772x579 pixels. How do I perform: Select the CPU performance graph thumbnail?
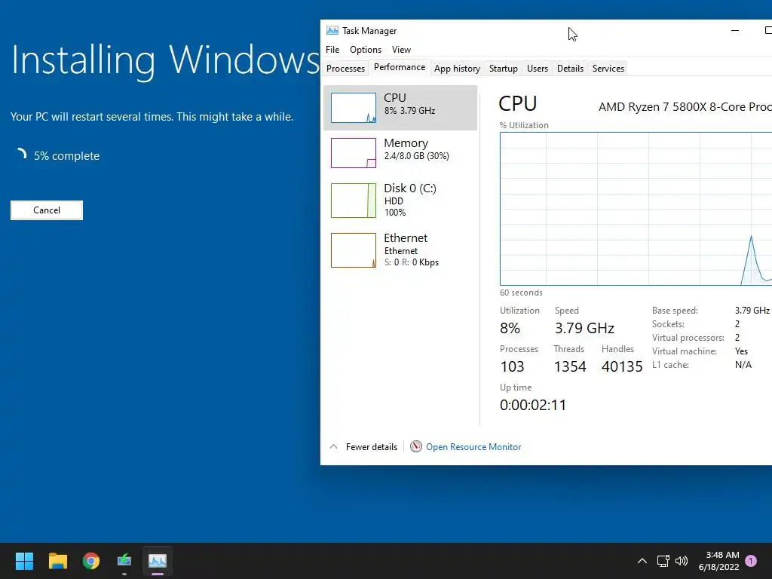tap(354, 108)
